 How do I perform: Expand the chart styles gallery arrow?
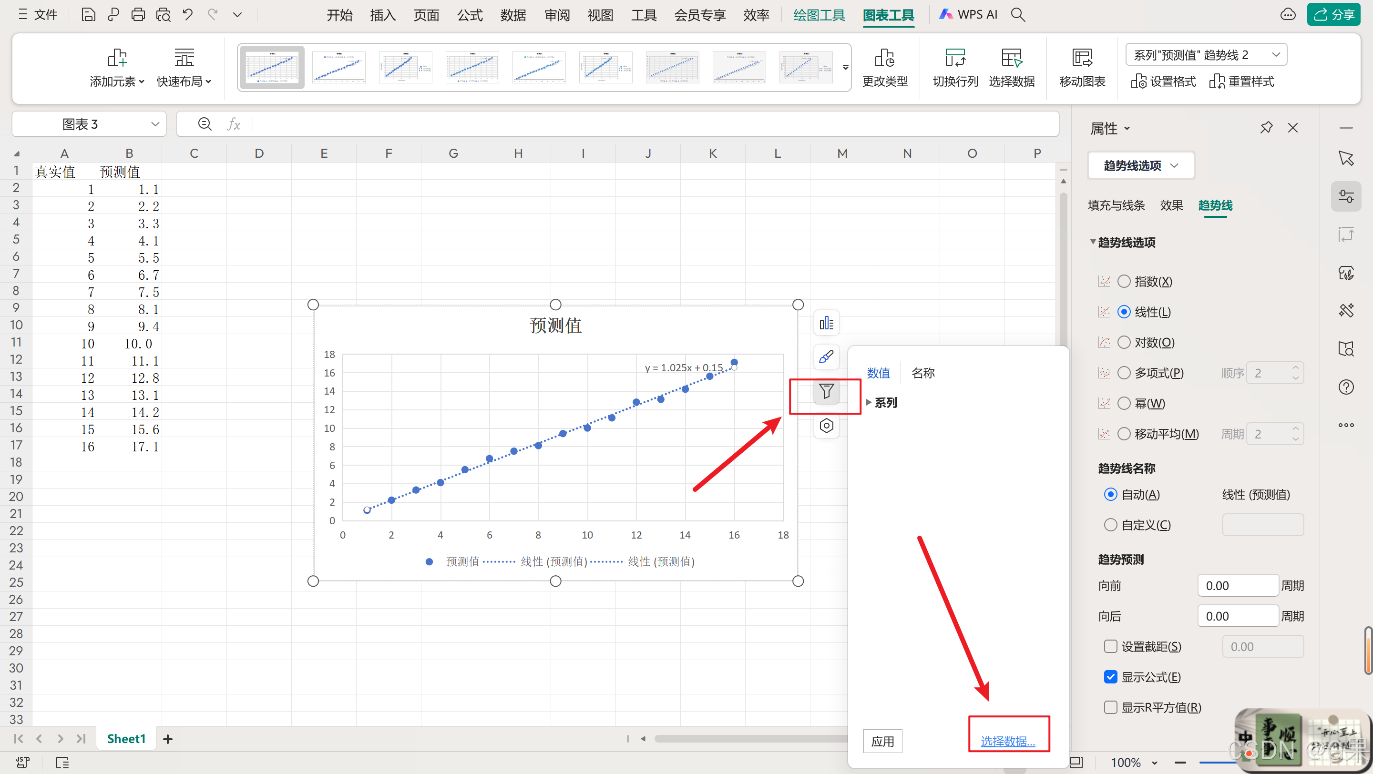[845, 68]
